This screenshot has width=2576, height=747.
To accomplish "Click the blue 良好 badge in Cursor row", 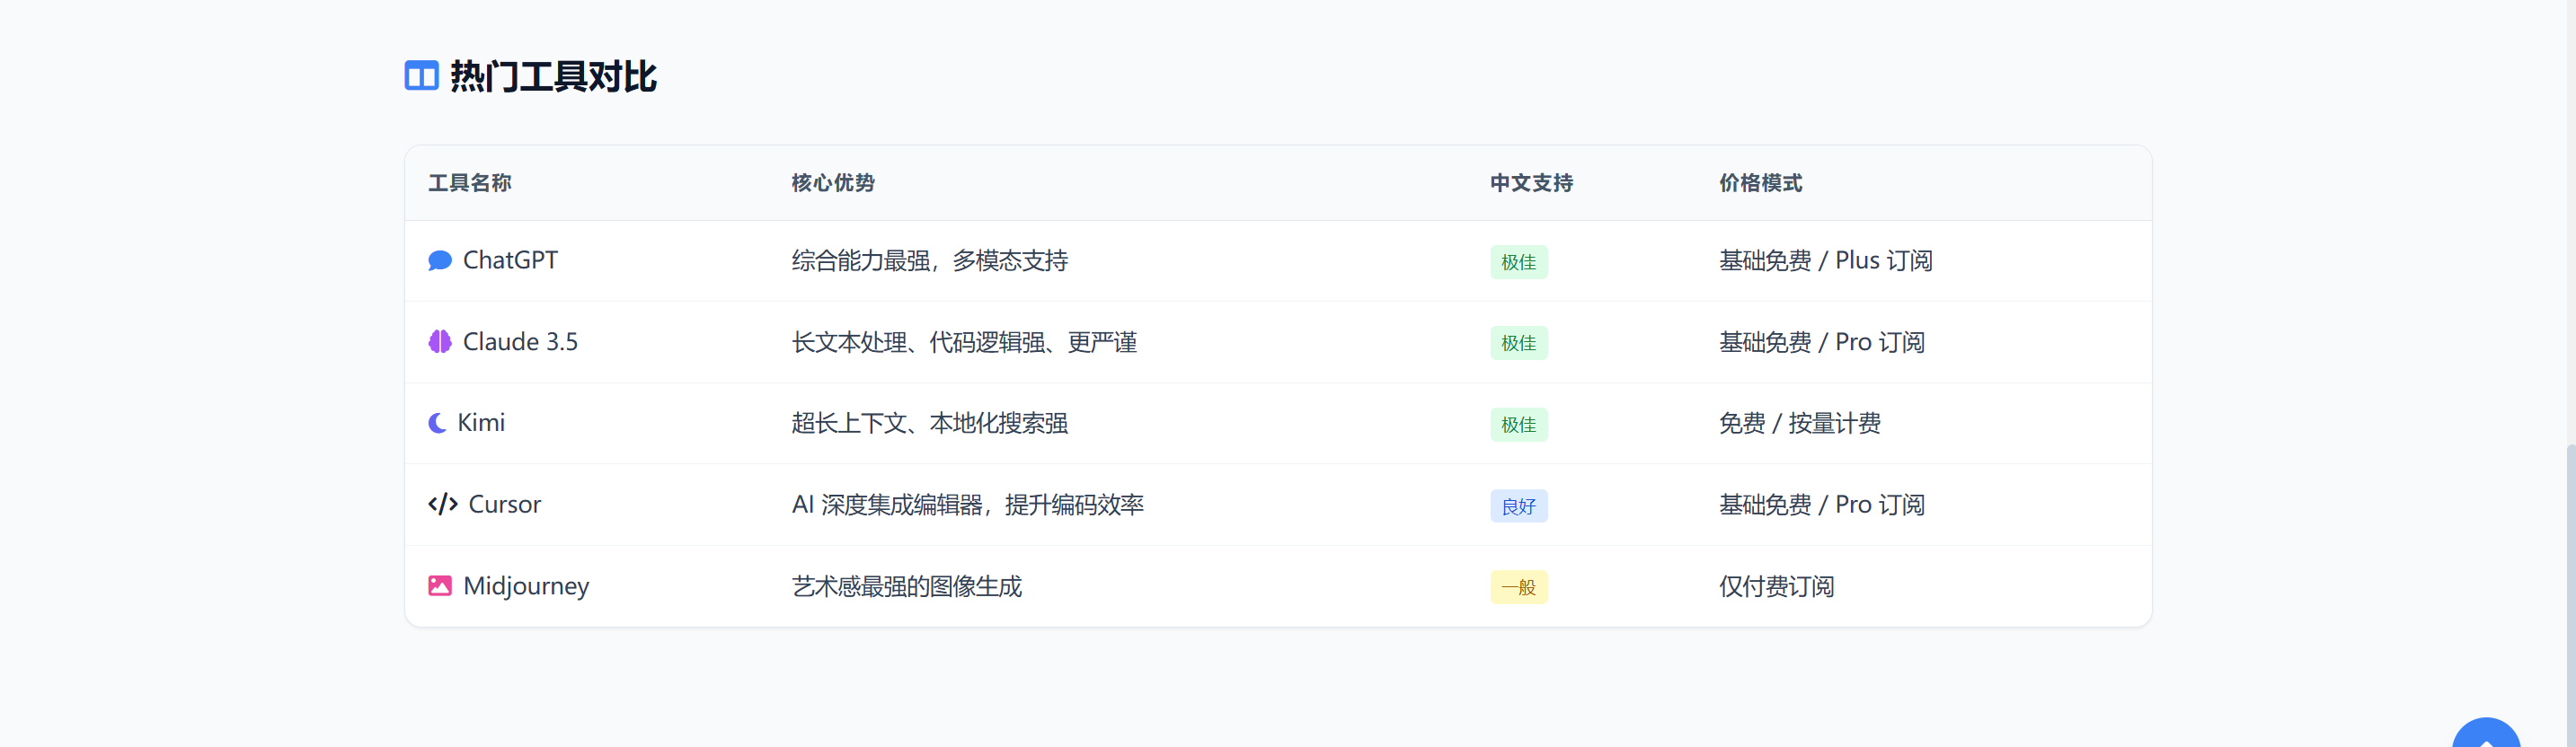I will 1519,506.
